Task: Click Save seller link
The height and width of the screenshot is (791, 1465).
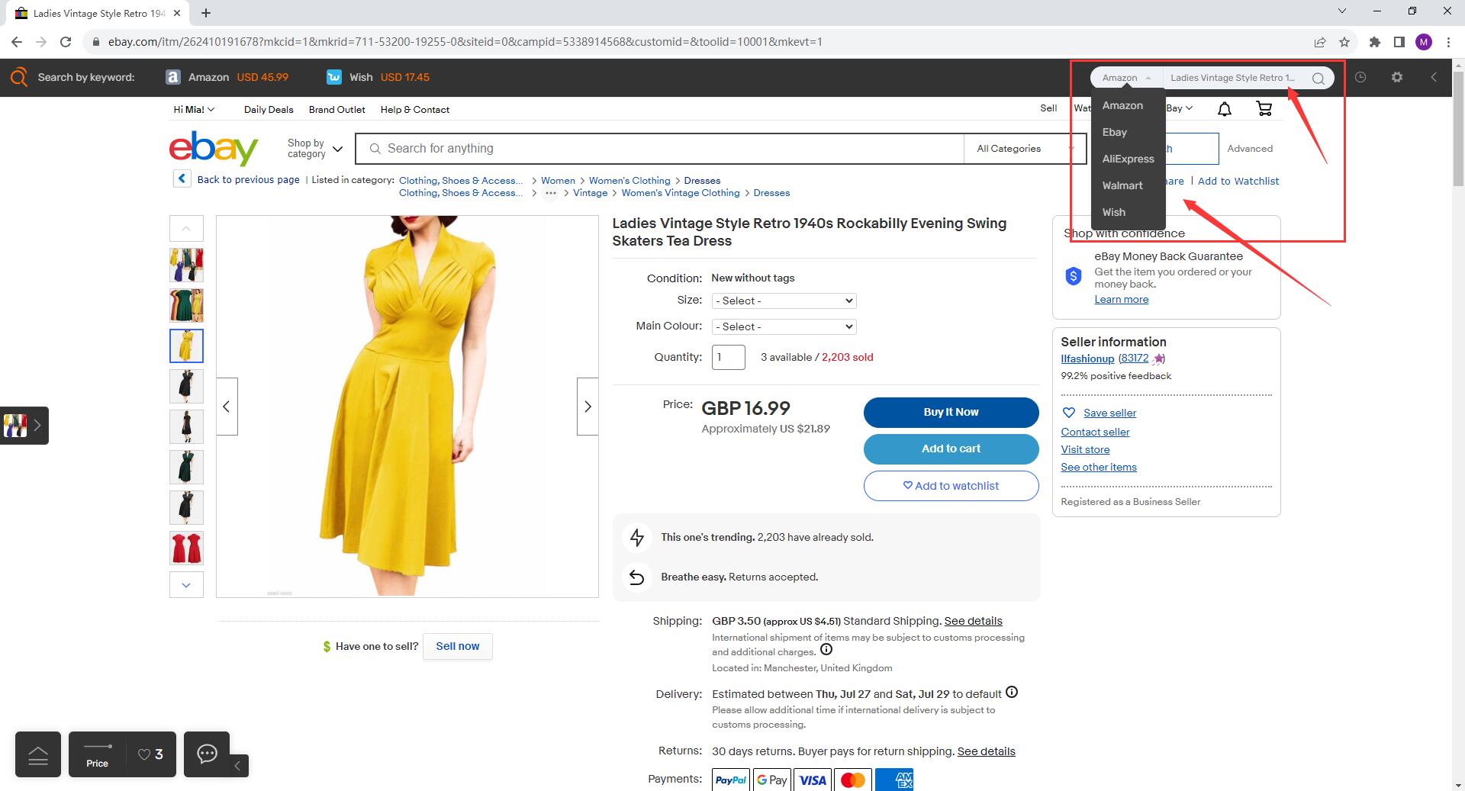Action: (1109, 413)
